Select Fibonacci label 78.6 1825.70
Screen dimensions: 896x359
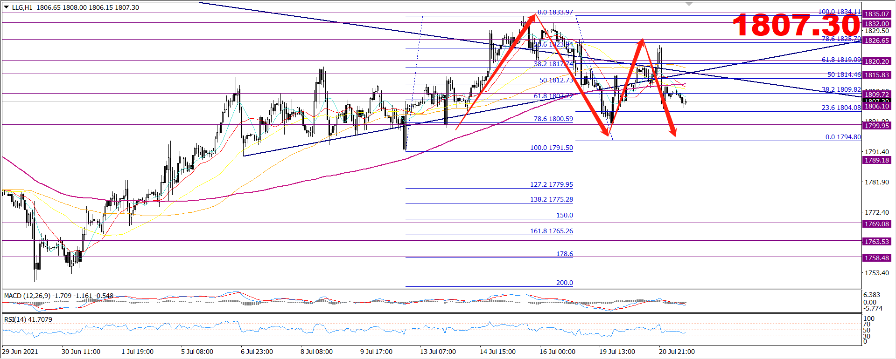841,39
